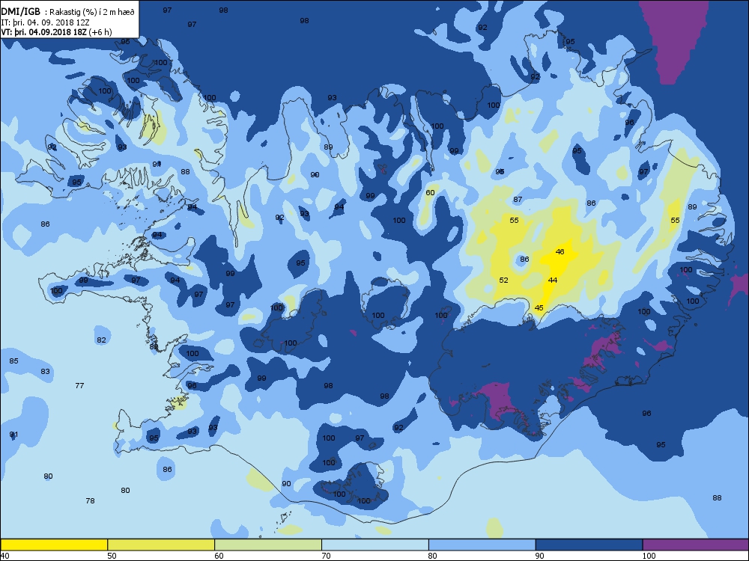Select the humidity value 60 on the map

coord(431,193)
